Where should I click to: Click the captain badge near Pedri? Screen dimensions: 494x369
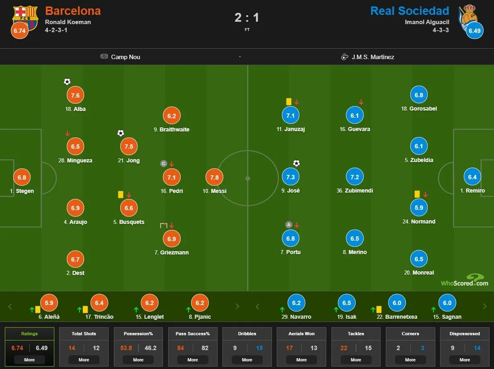pos(163,164)
